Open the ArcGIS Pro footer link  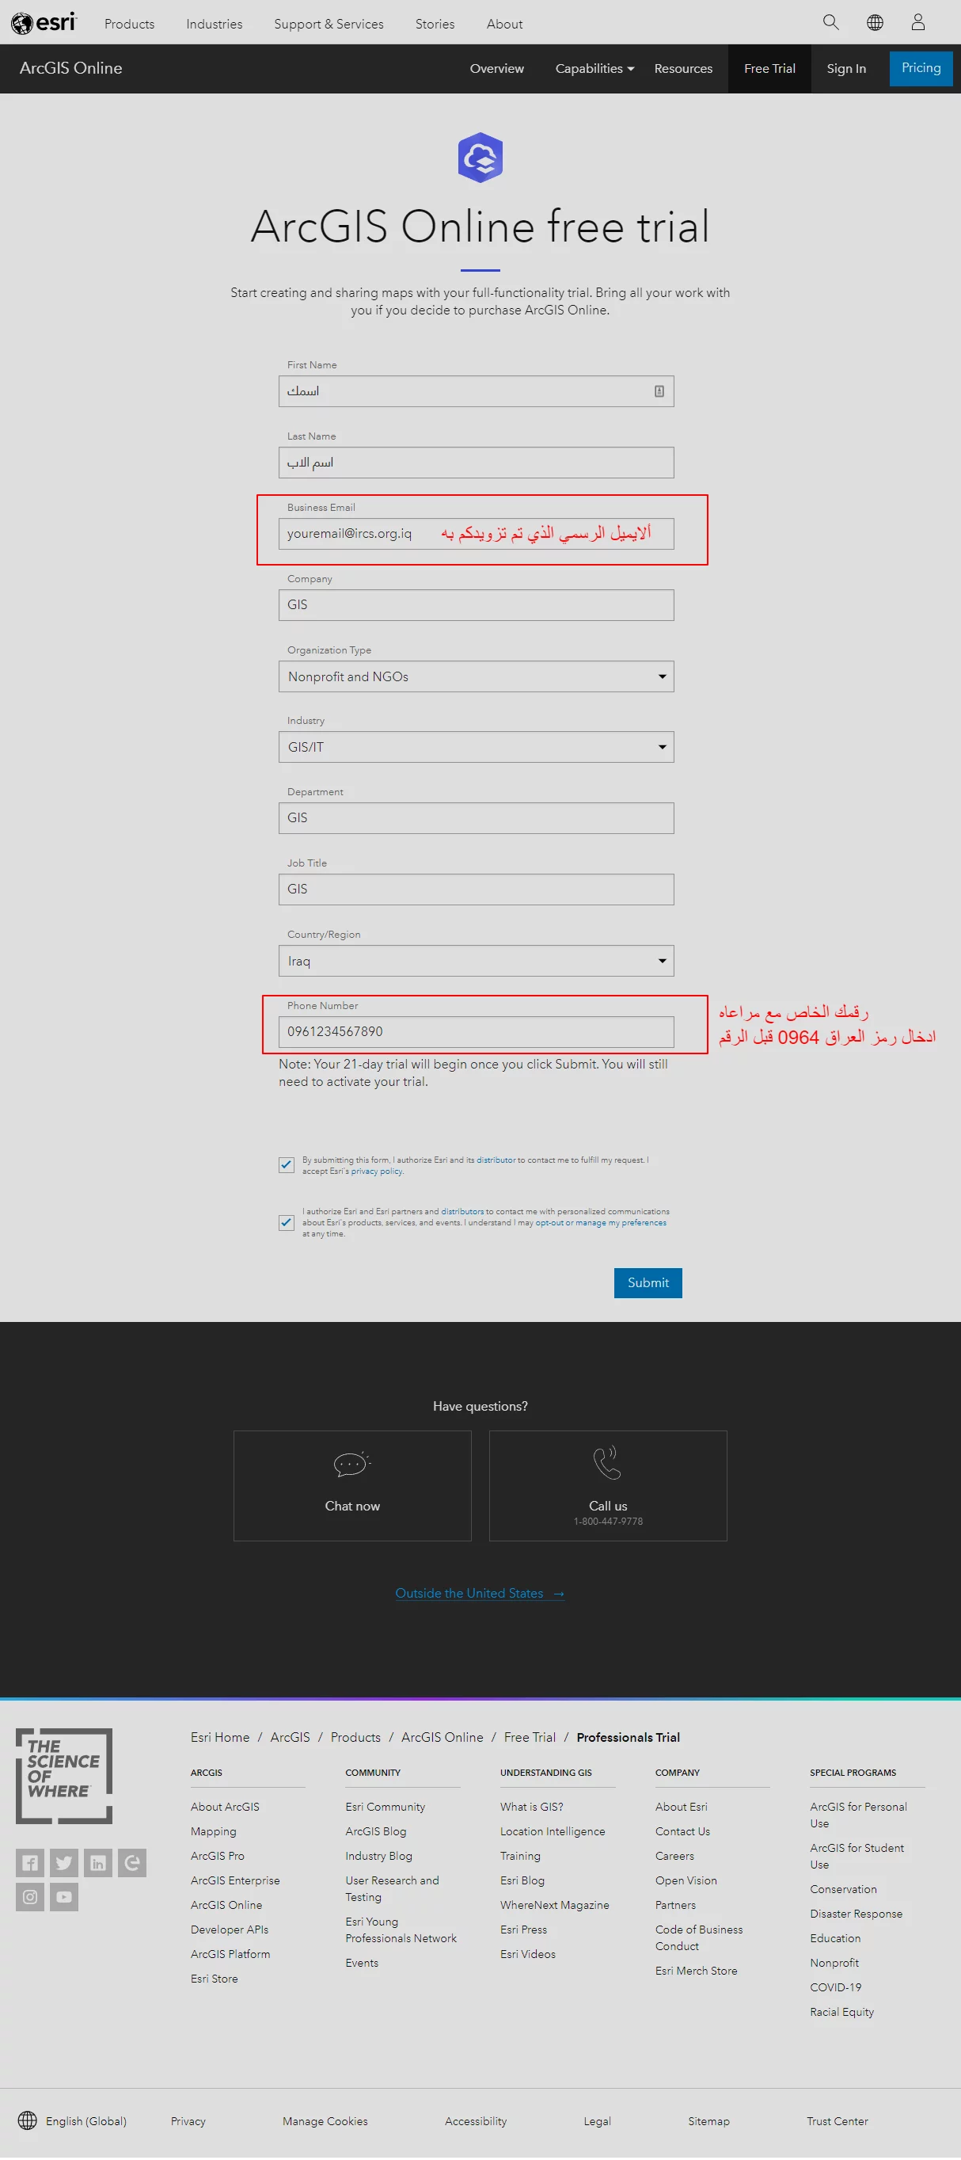(217, 1857)
